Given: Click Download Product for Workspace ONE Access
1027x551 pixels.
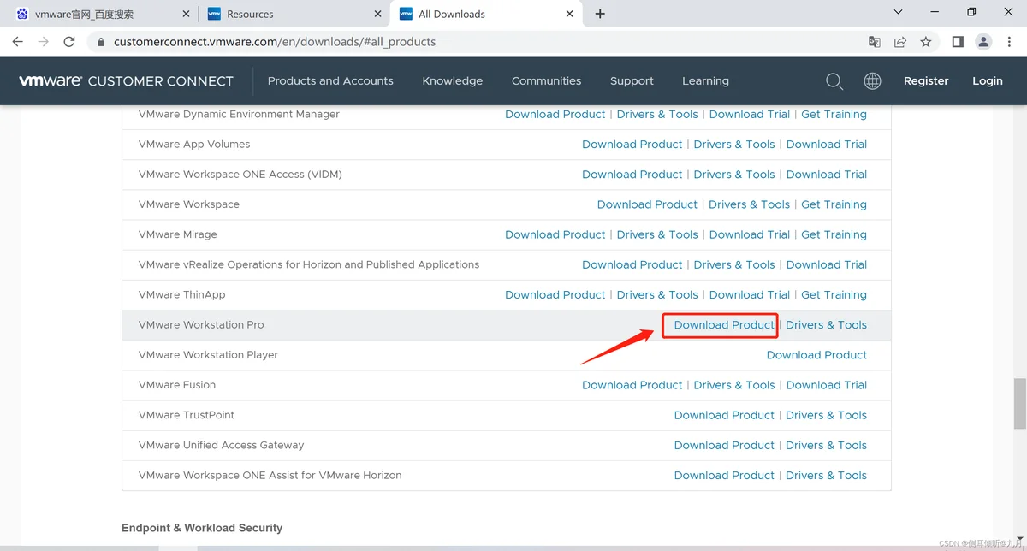Looking at the screenshot, I should pos(632,175).
